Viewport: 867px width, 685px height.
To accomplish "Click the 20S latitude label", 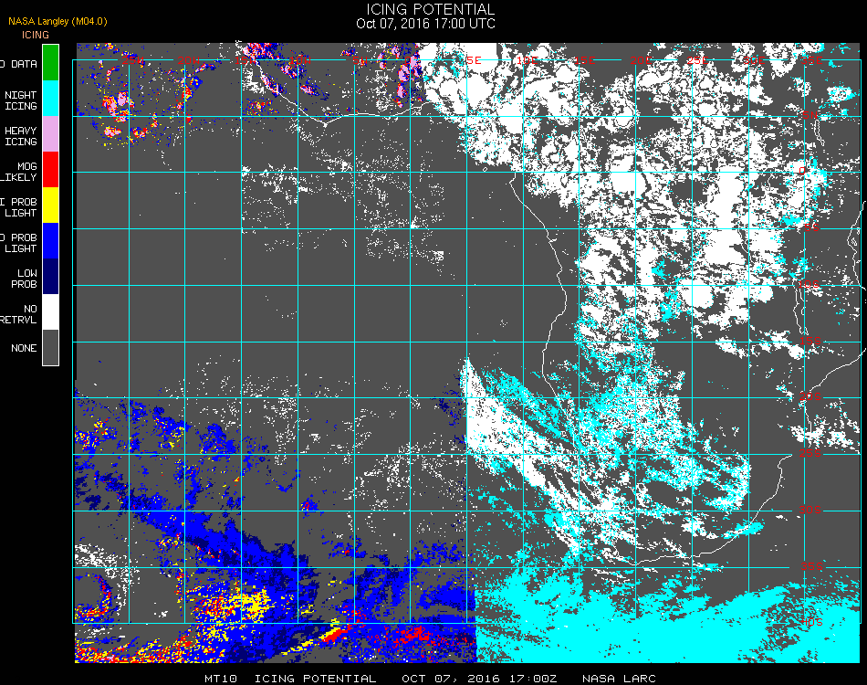I will [810, 396].
